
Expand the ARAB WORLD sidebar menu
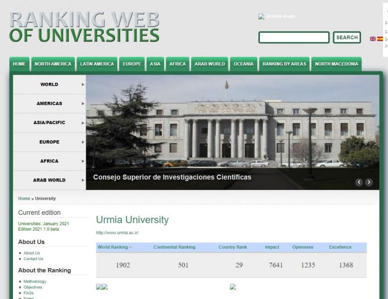coord(49,180)
